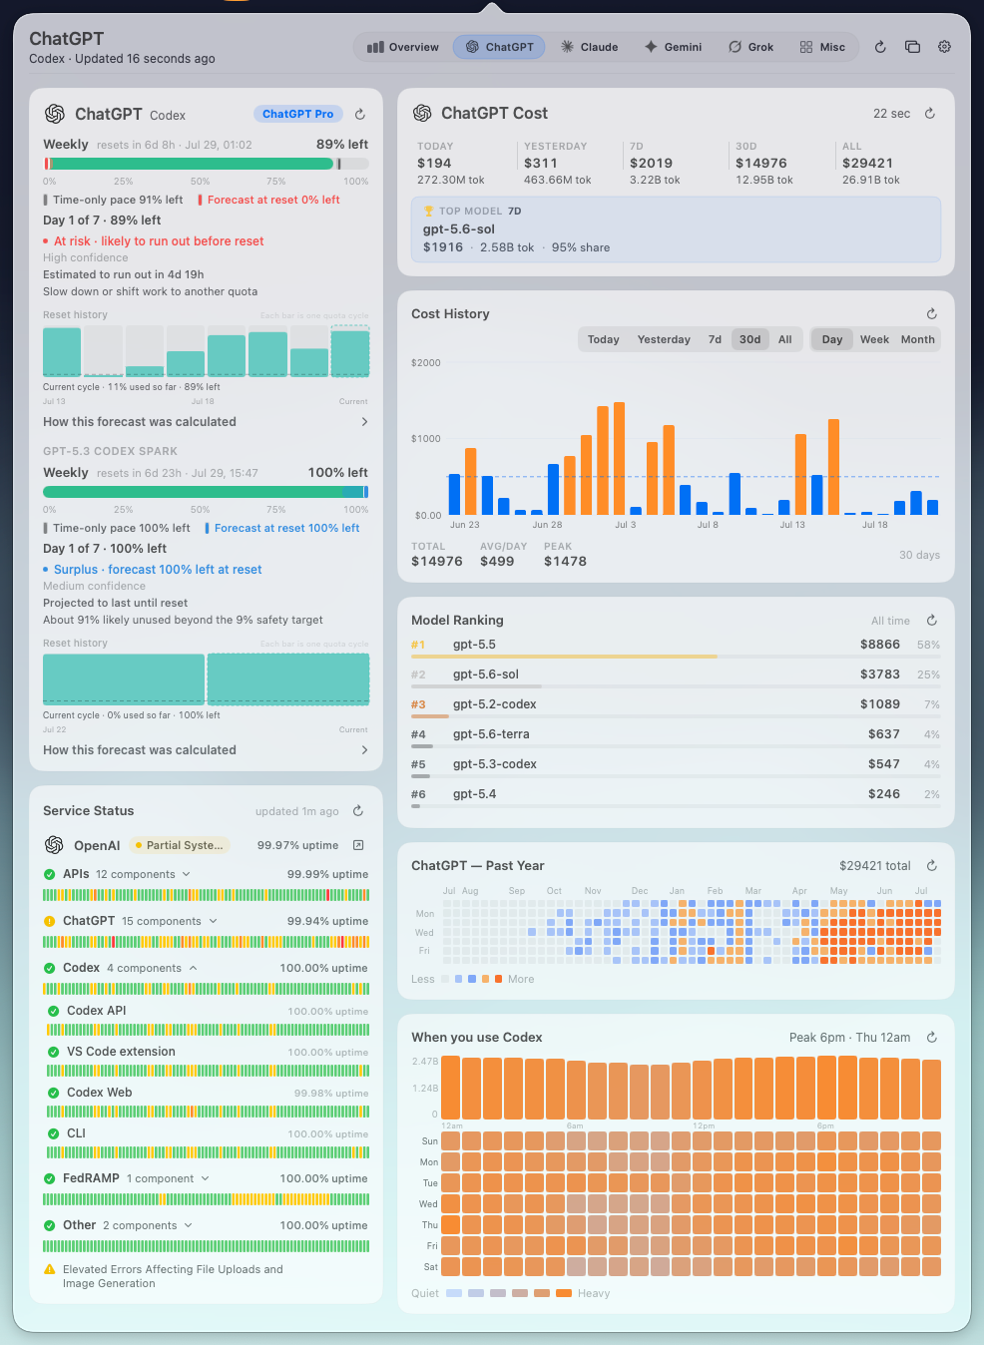Image resolution: width=984 pixels, height=1345 pixels.
Task: Click the OpenAI logo in ChatGPT Cost header
Action: pyautogui.click(x=422, y=113)
